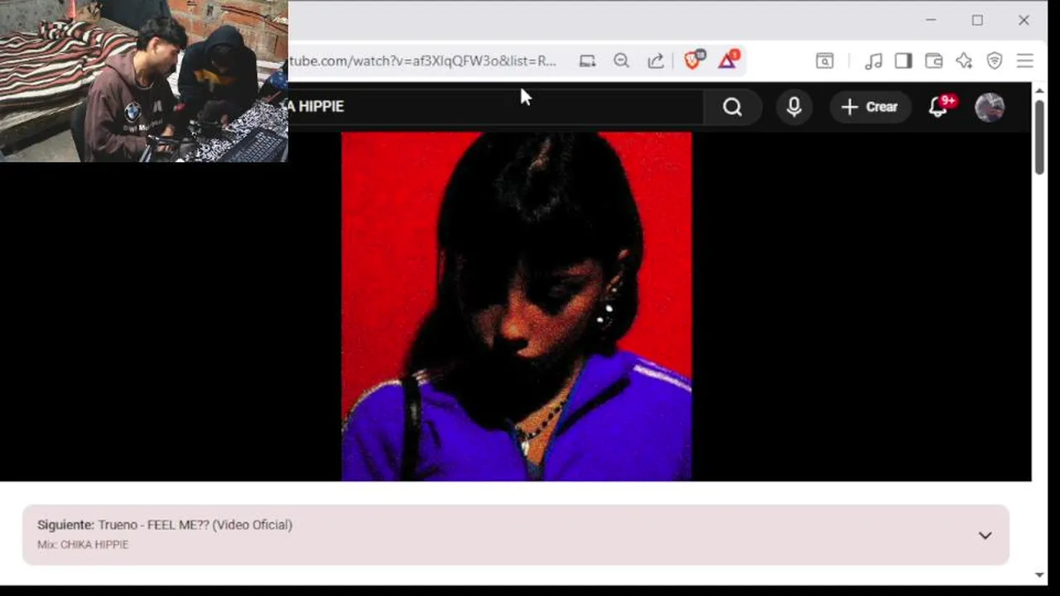
Task: Click 'Trueno - FEEL ME?? (Video Oficial)' text
Action: click(195, 525)
